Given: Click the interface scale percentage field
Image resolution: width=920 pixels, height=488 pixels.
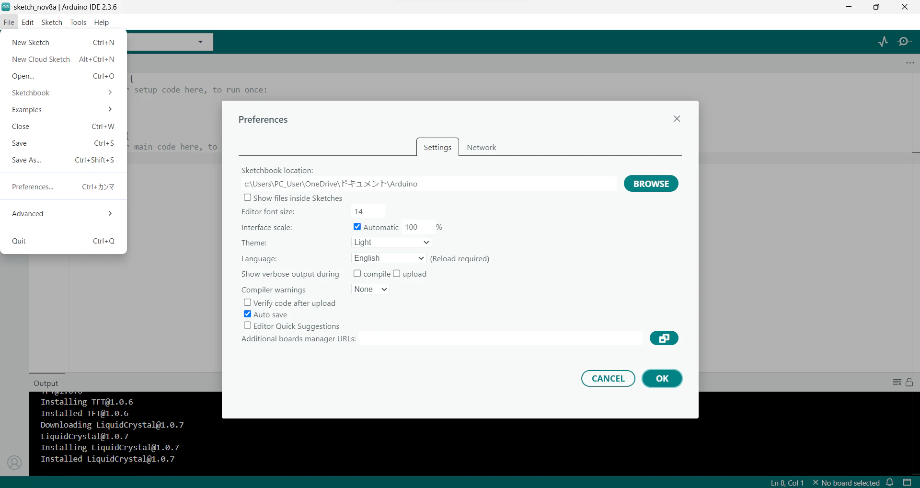Looking at the screenshot, I should coord(418,227).
